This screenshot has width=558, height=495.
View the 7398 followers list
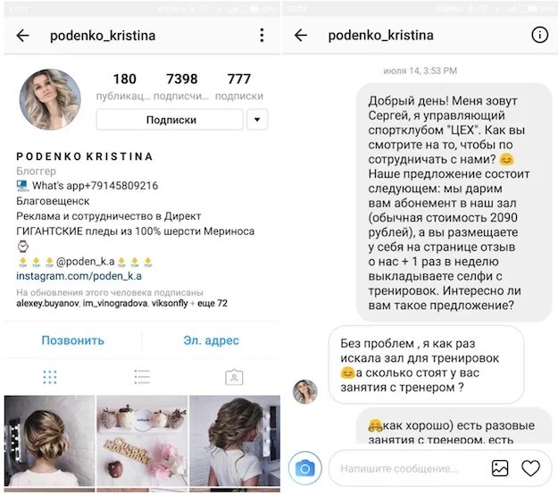(181, 87)
